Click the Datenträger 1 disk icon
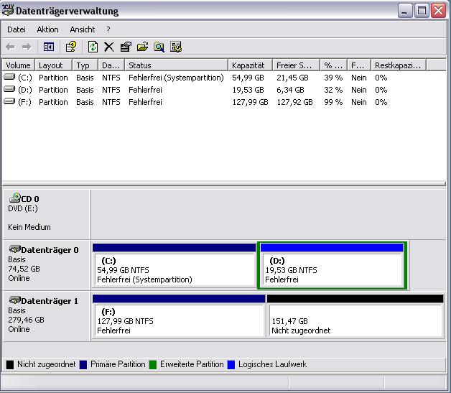 [x=14, y=300]
